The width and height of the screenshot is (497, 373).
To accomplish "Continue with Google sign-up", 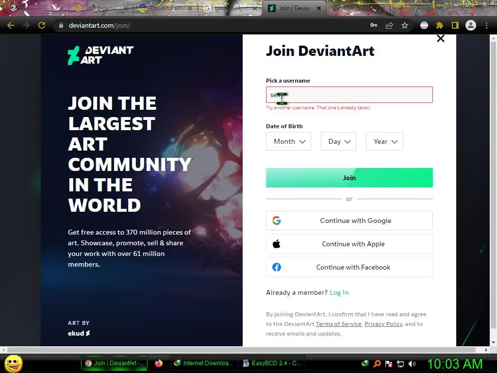I will coord(349,220).
